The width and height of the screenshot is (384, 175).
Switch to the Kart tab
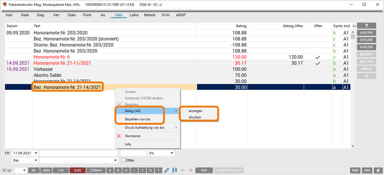(9, 15)
